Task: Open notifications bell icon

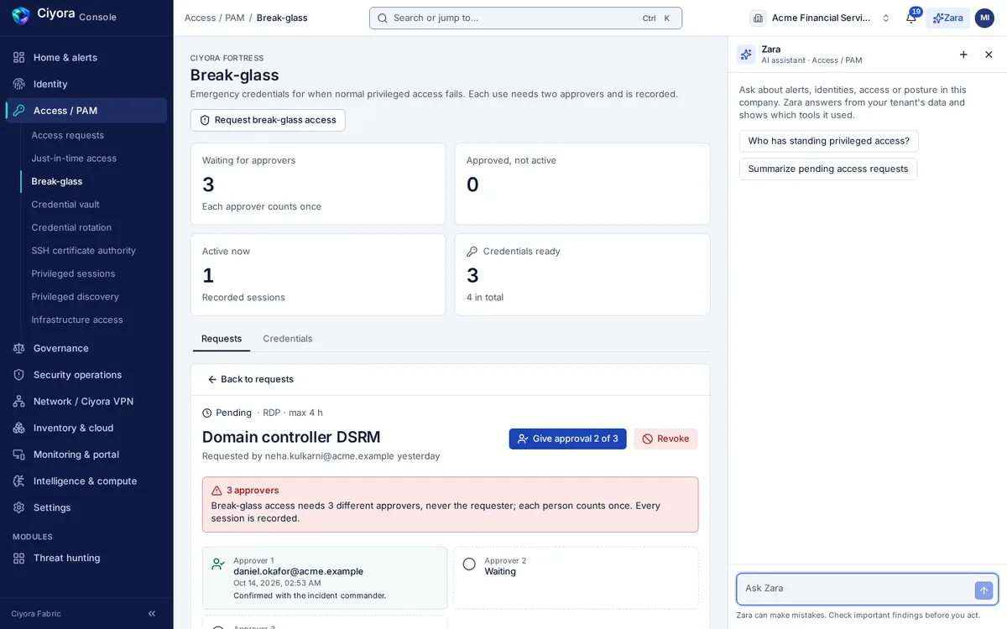Action: 911,18
